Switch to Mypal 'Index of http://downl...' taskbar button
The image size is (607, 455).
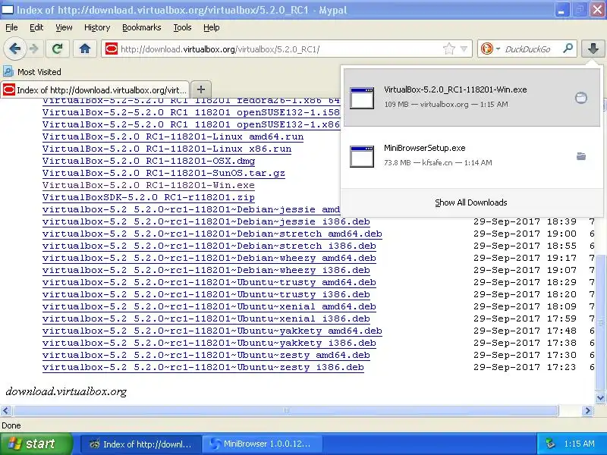pyautogui.click(x=141, y=444)
